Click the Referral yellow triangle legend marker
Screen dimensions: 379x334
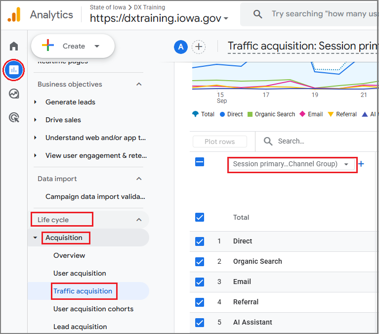(x=331, y=114)
